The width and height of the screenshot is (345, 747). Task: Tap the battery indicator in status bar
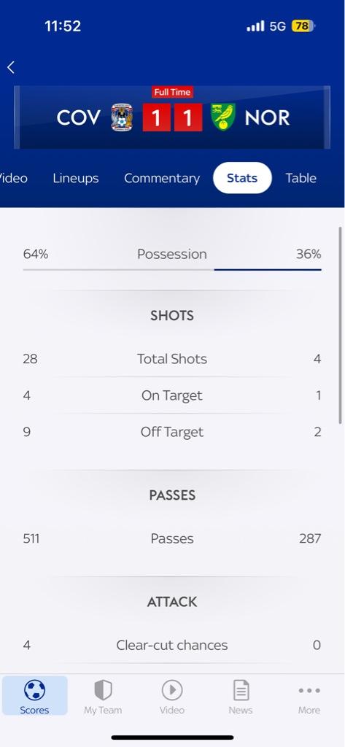click(303, 26)
